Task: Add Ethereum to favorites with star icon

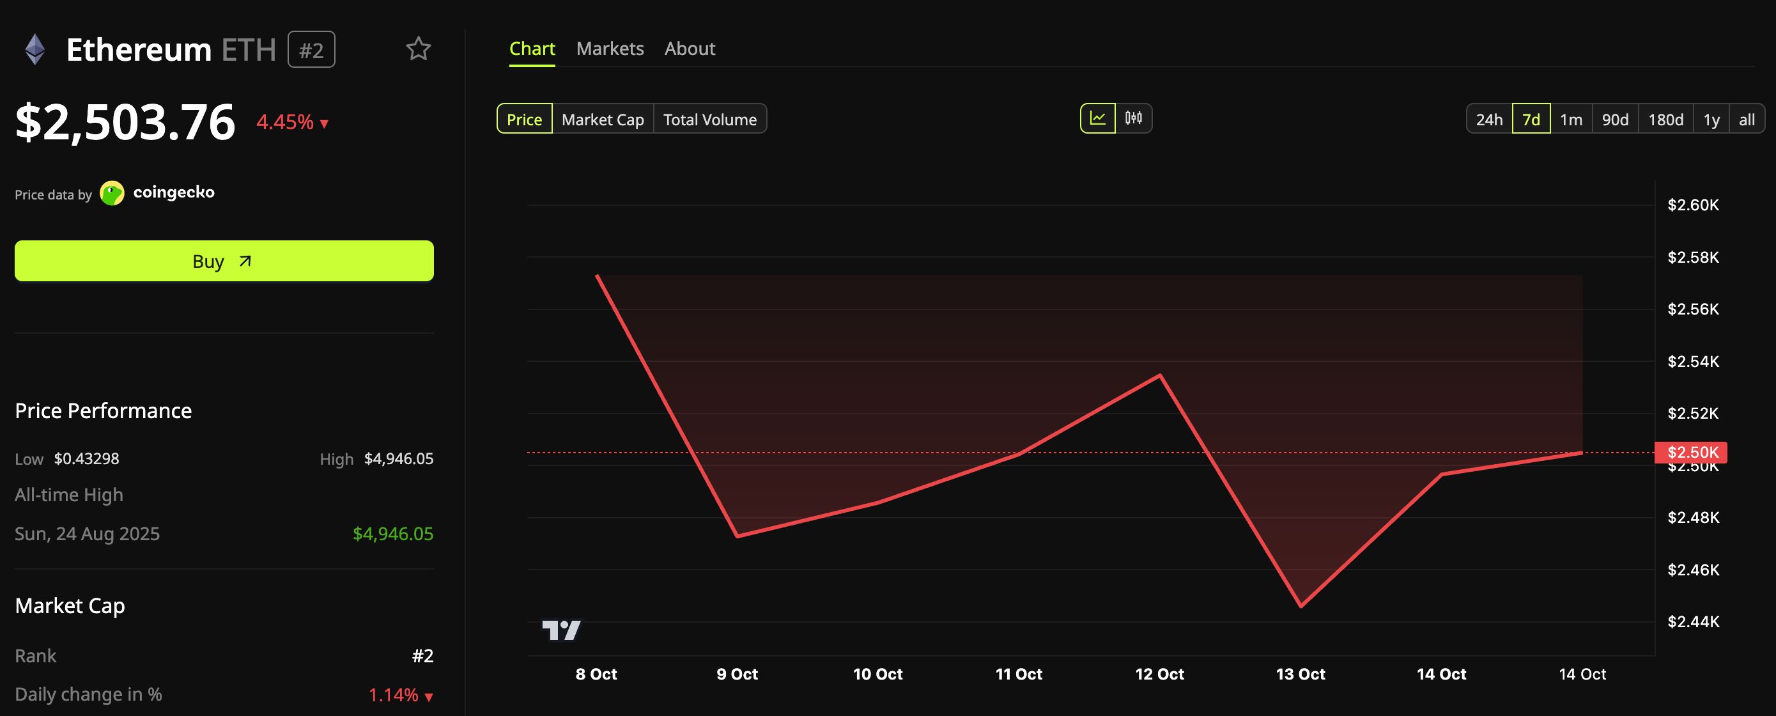Action: tap(418, 49)
